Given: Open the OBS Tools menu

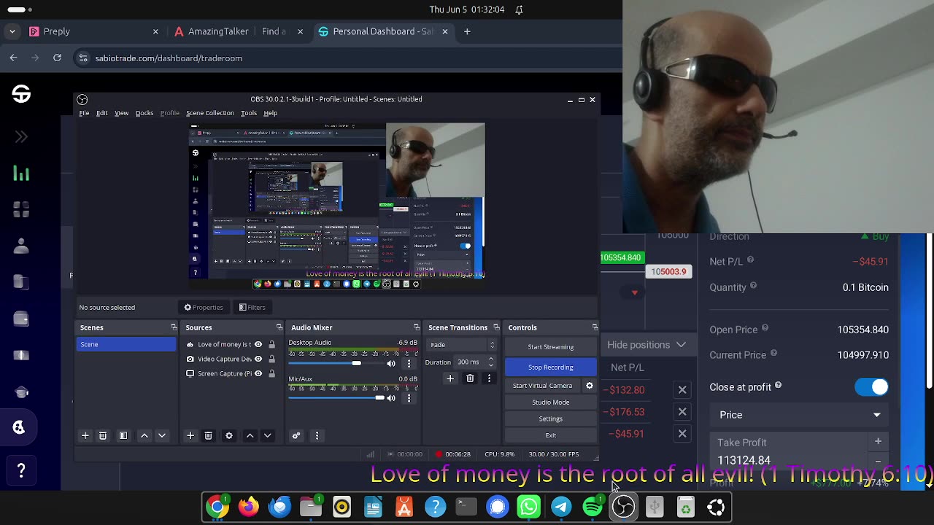Looking at the screenshot, I should [x=249, y=113].
